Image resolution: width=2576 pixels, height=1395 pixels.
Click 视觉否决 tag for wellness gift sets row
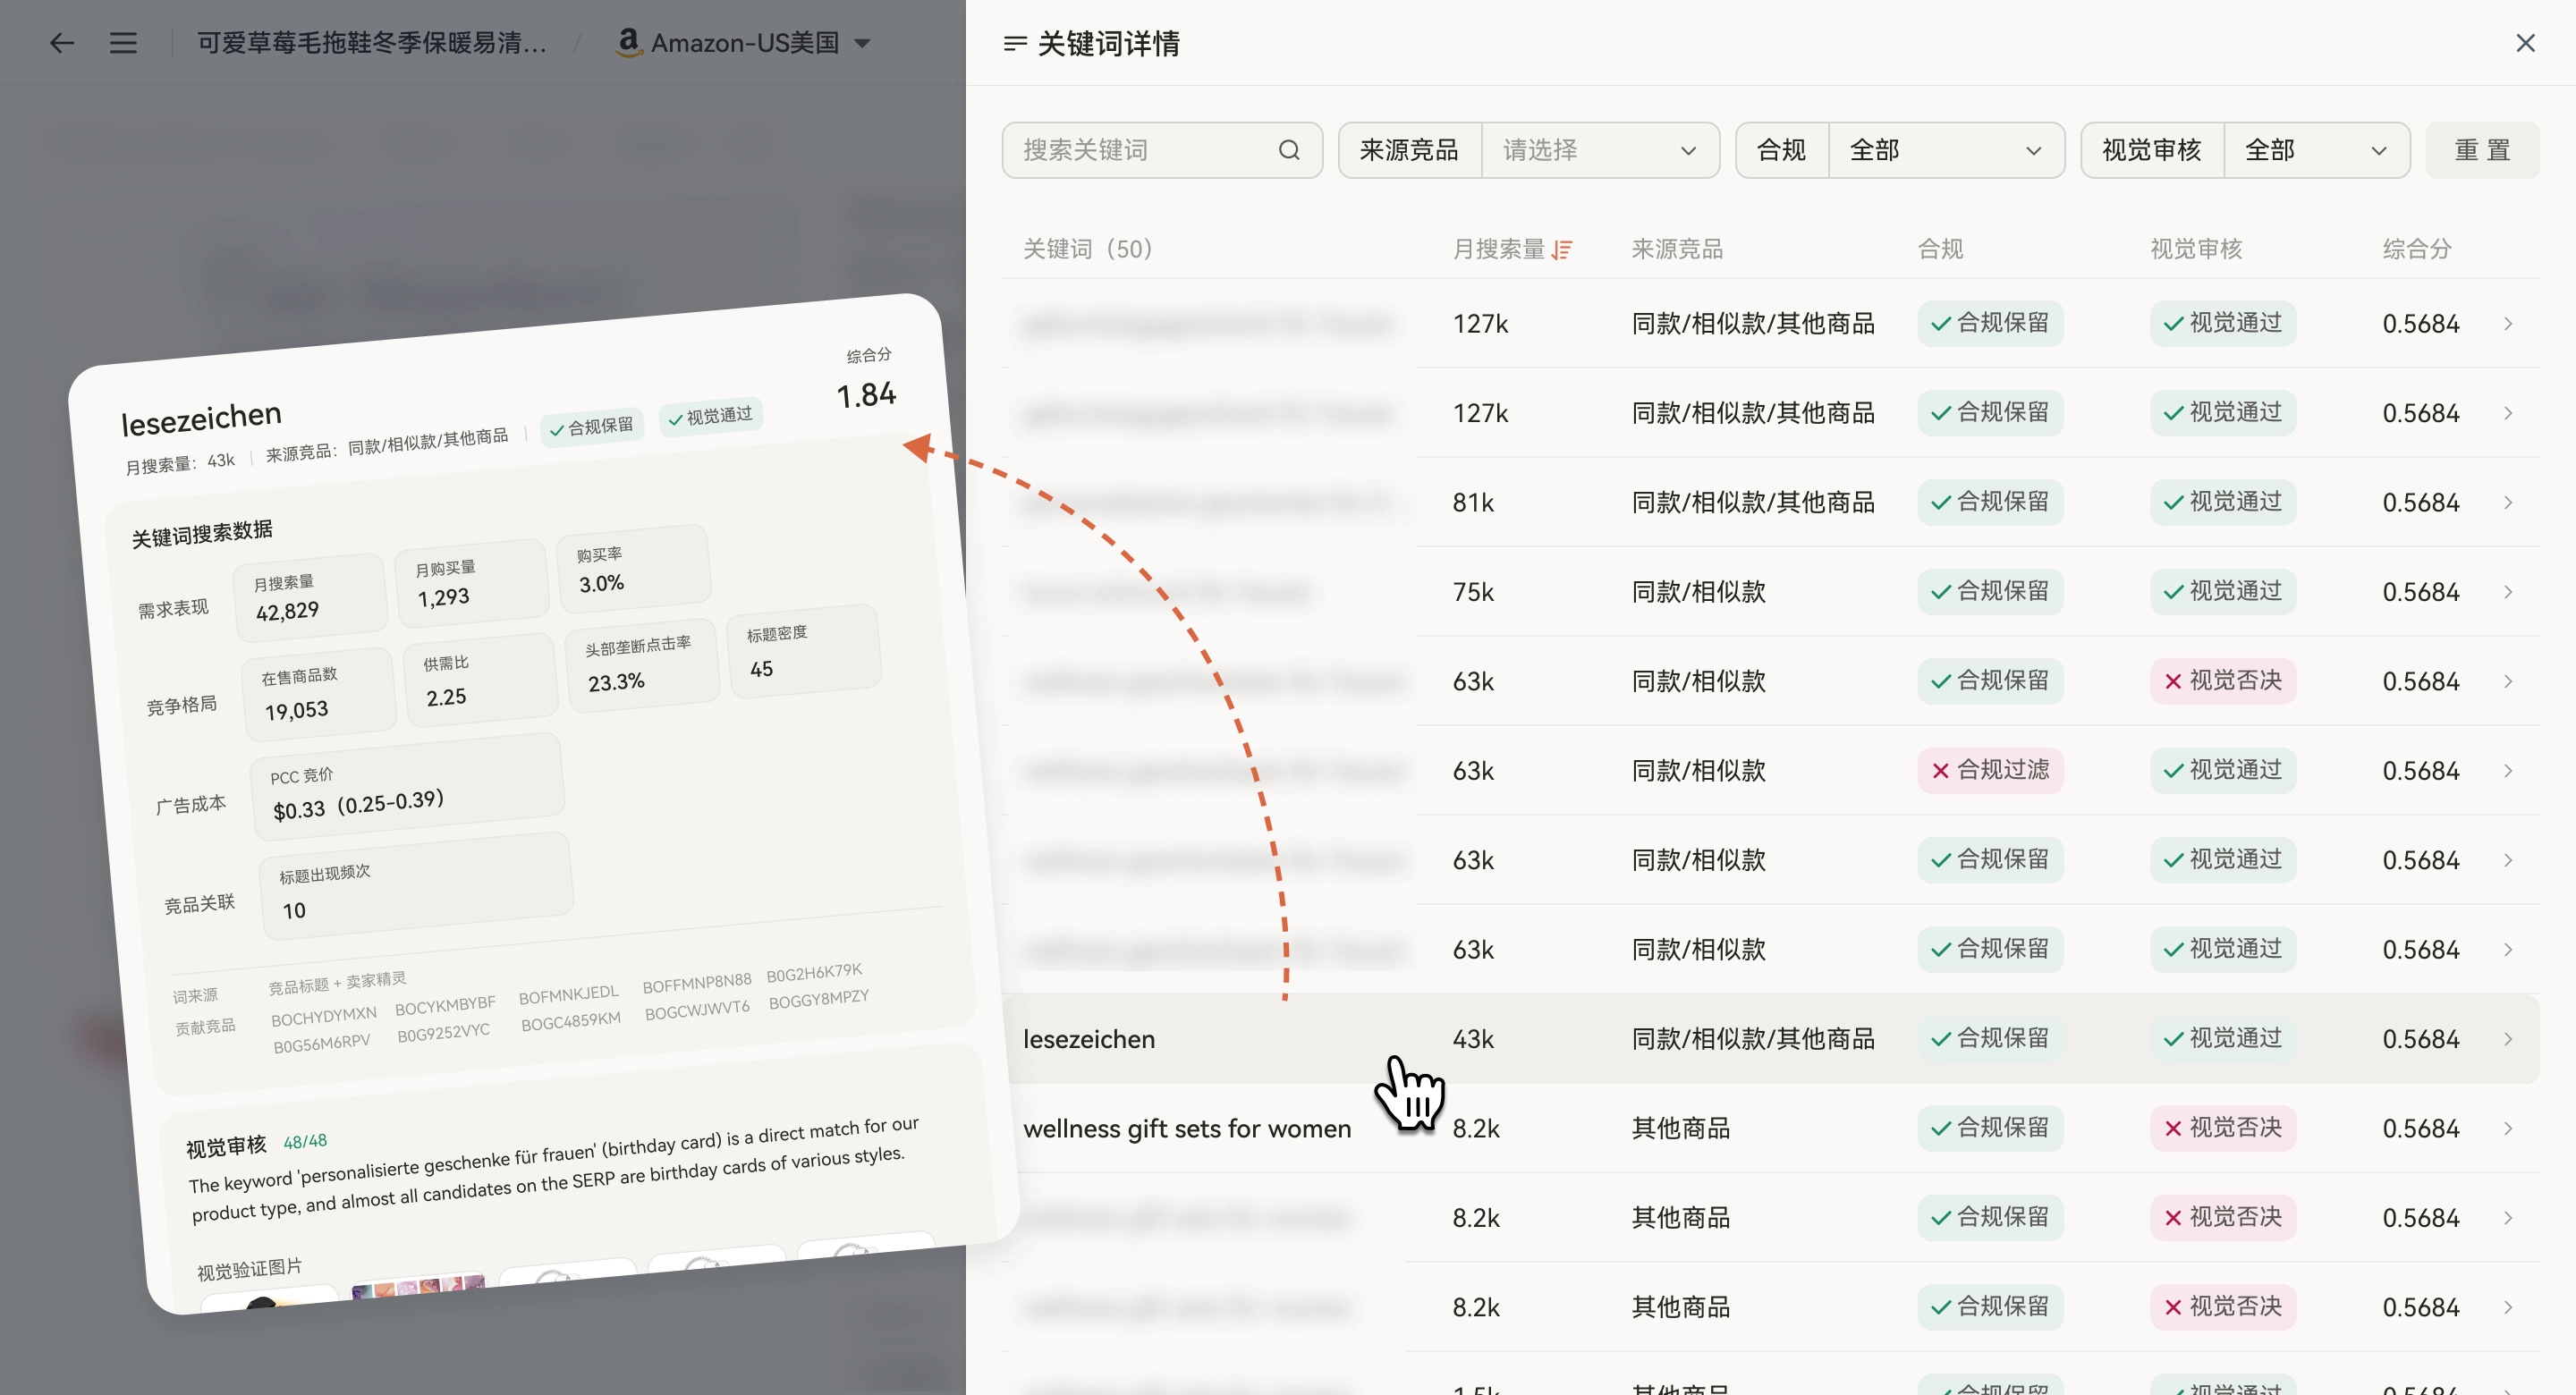(x=2223, y=1128)
